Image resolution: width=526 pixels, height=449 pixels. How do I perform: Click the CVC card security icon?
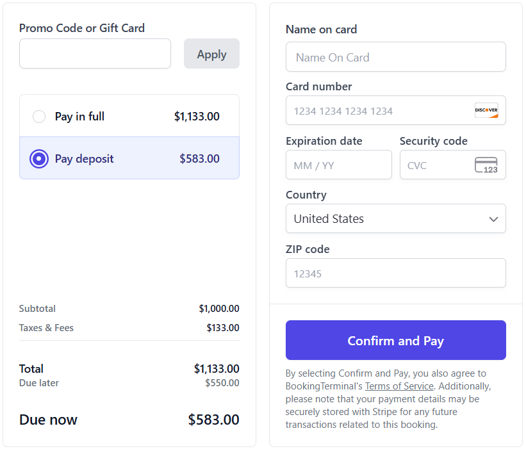point(486,165)
